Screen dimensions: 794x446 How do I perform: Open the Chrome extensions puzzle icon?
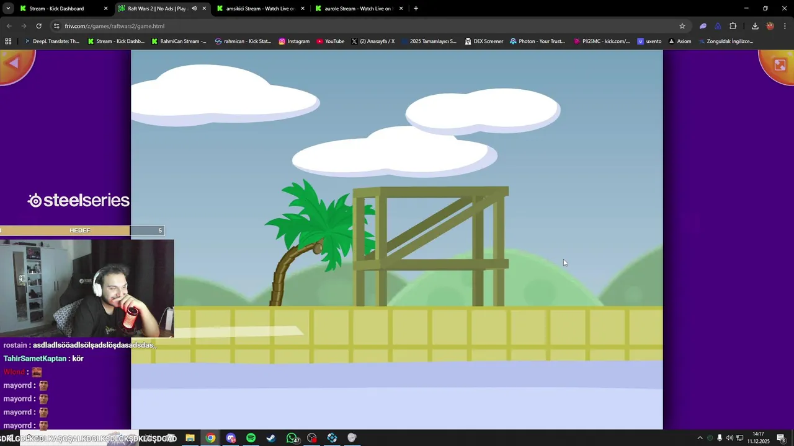point(733,26)
